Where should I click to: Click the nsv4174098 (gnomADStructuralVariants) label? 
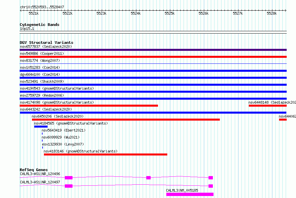point(57,102)
